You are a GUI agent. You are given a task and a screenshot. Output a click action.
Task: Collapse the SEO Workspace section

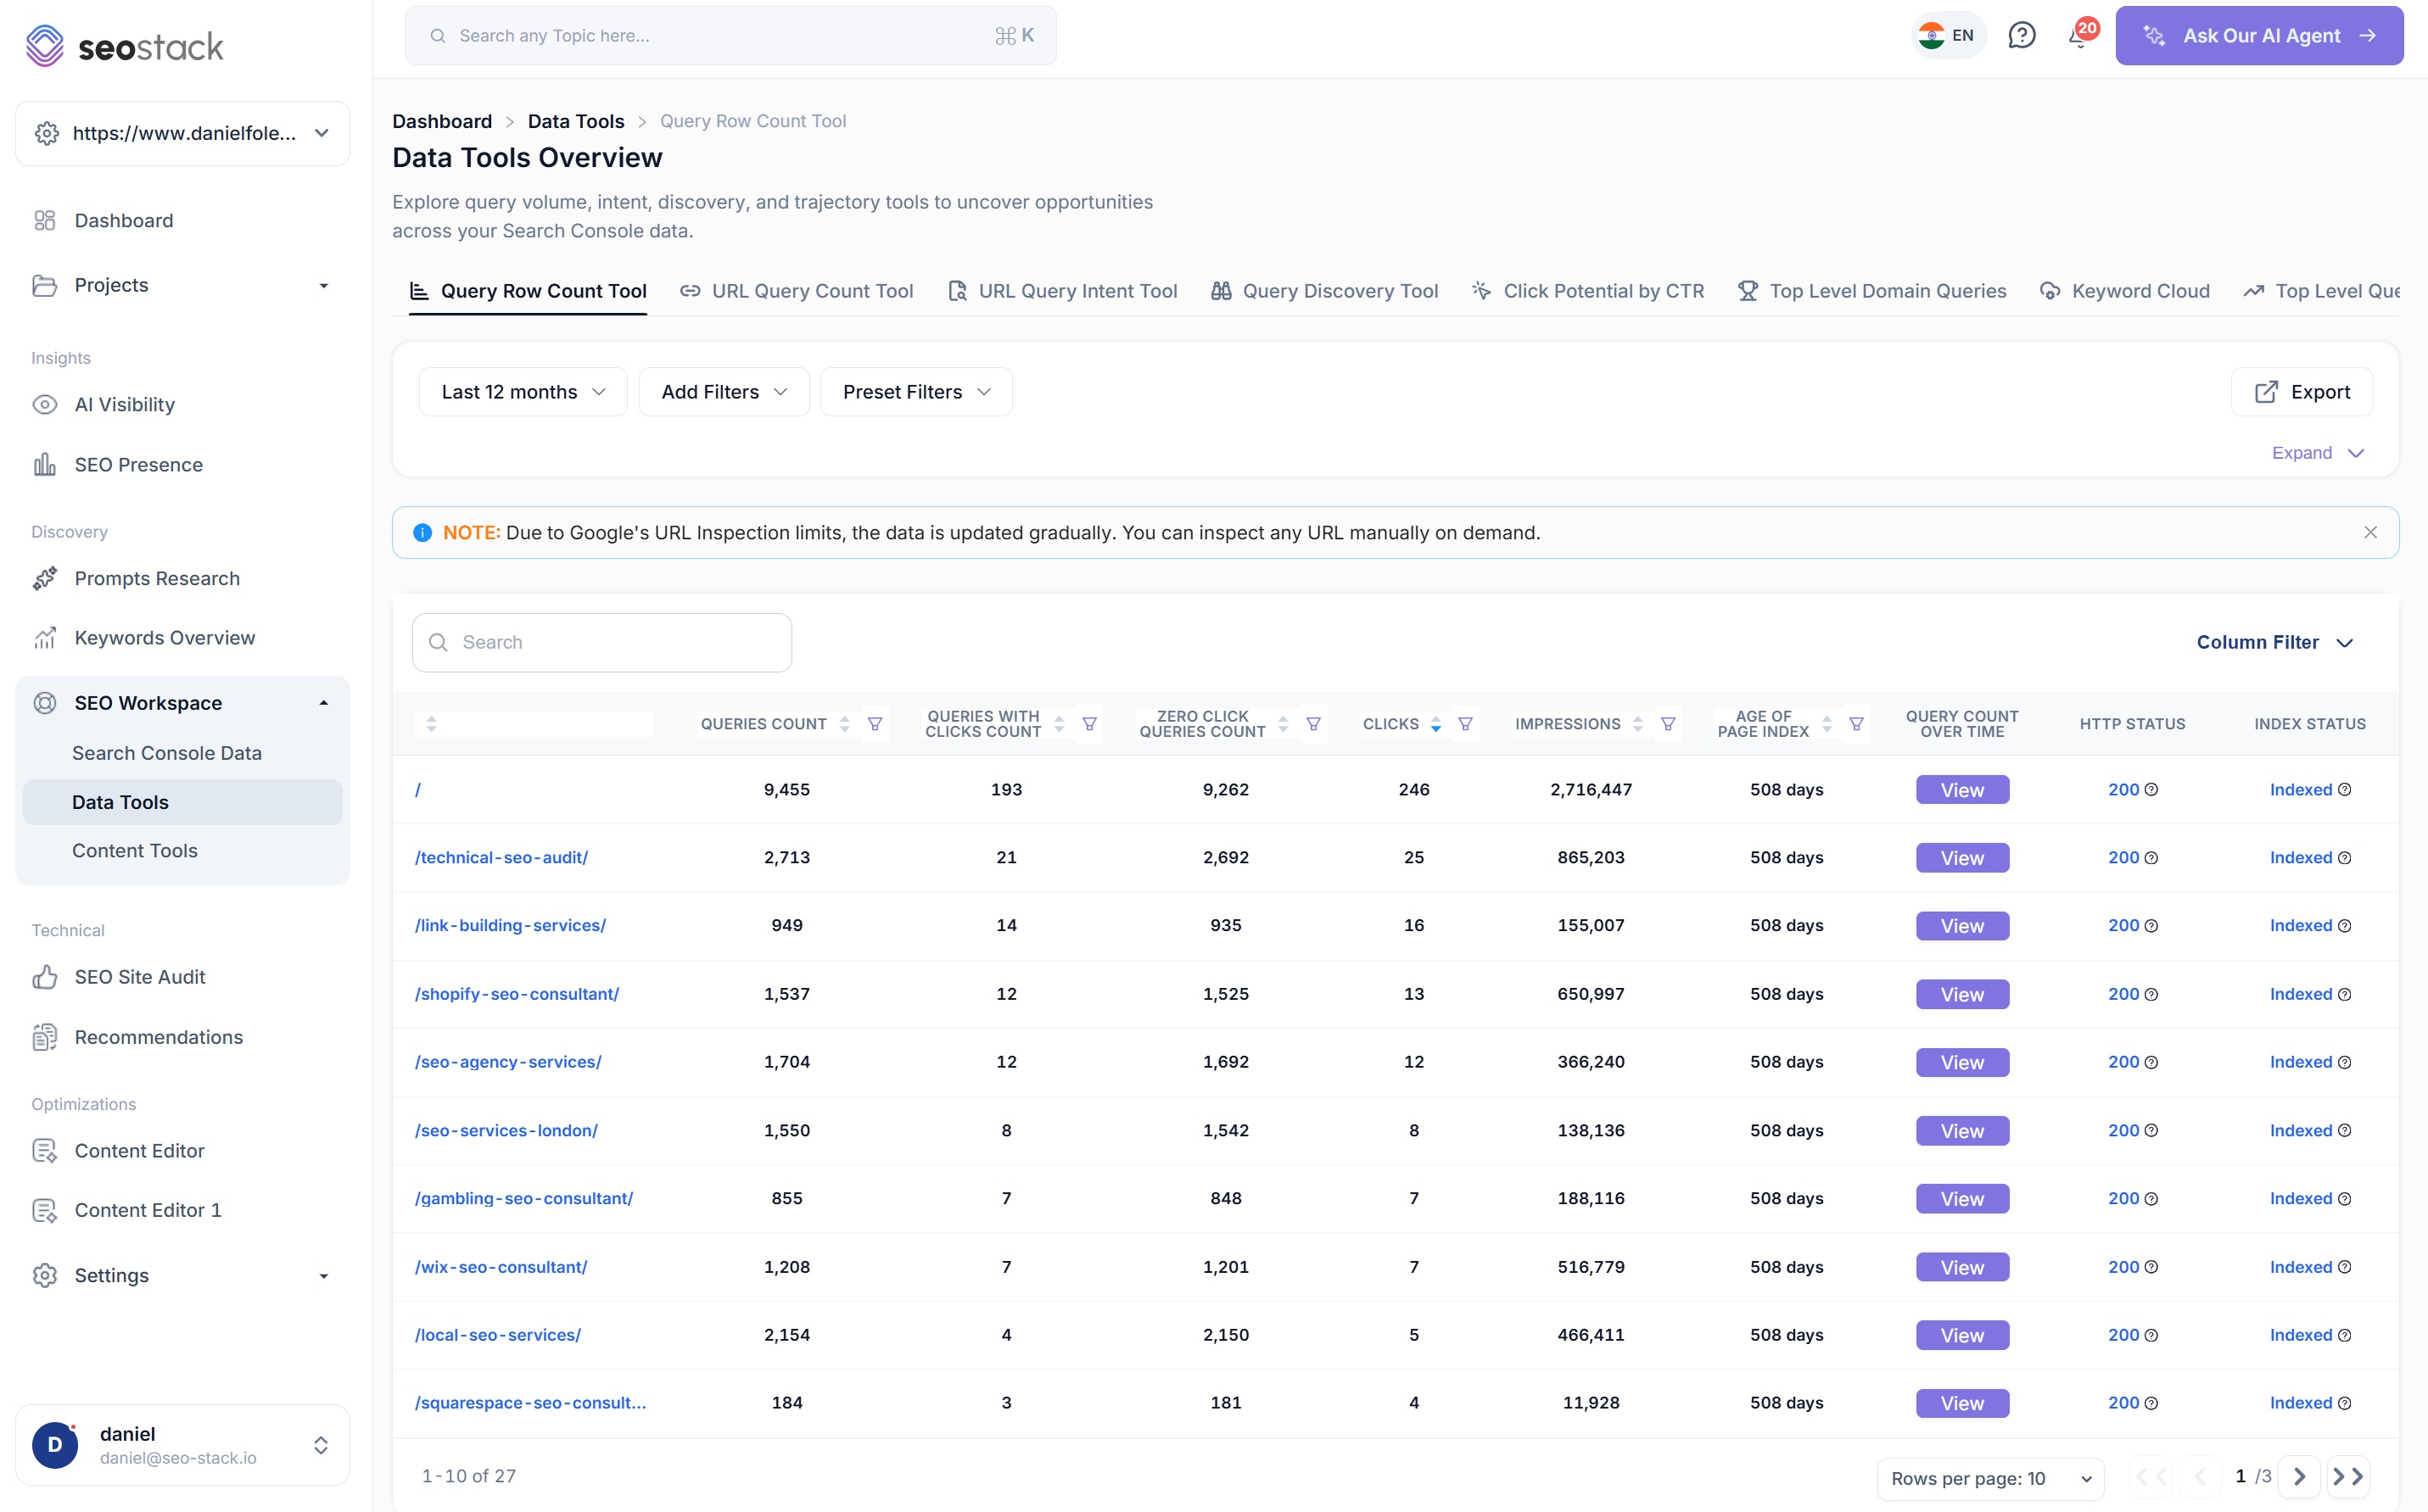click(183, 703)
